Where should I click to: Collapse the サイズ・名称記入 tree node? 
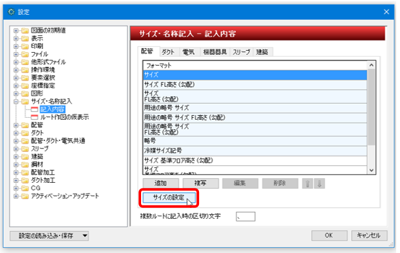[16, 102]
